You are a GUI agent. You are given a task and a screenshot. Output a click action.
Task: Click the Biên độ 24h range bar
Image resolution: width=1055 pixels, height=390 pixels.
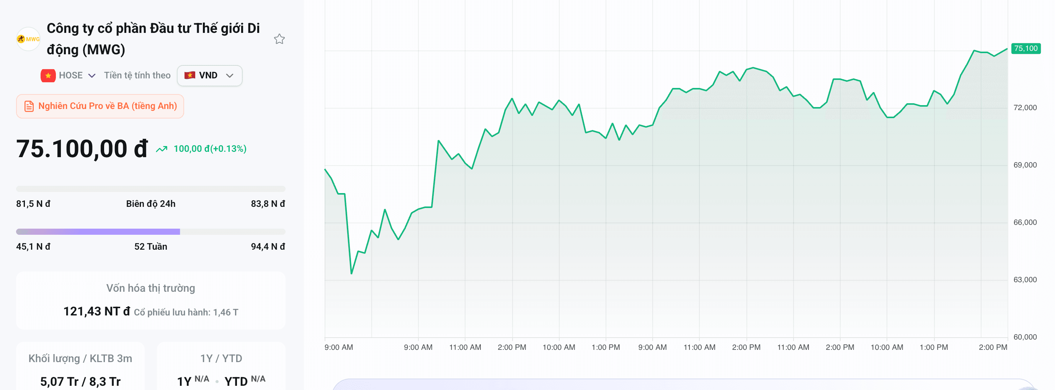[x=151, y=188]
